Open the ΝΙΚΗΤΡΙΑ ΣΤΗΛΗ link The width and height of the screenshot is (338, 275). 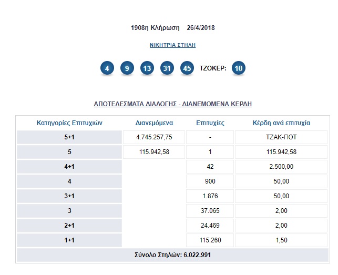tap(172, 45)
